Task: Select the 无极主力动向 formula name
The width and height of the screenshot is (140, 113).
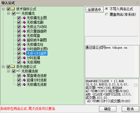Action: click(37, 27)
